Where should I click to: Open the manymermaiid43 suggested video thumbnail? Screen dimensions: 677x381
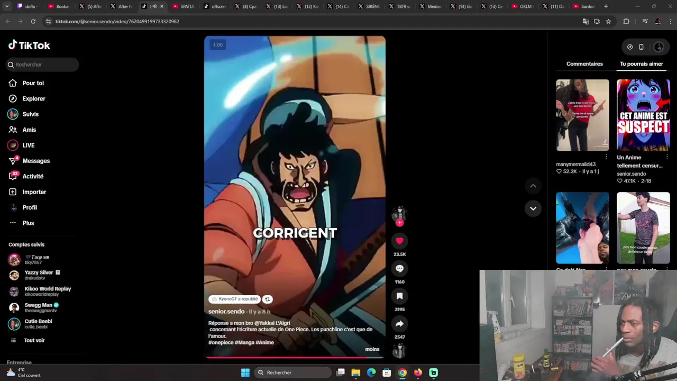coord(582,115)
